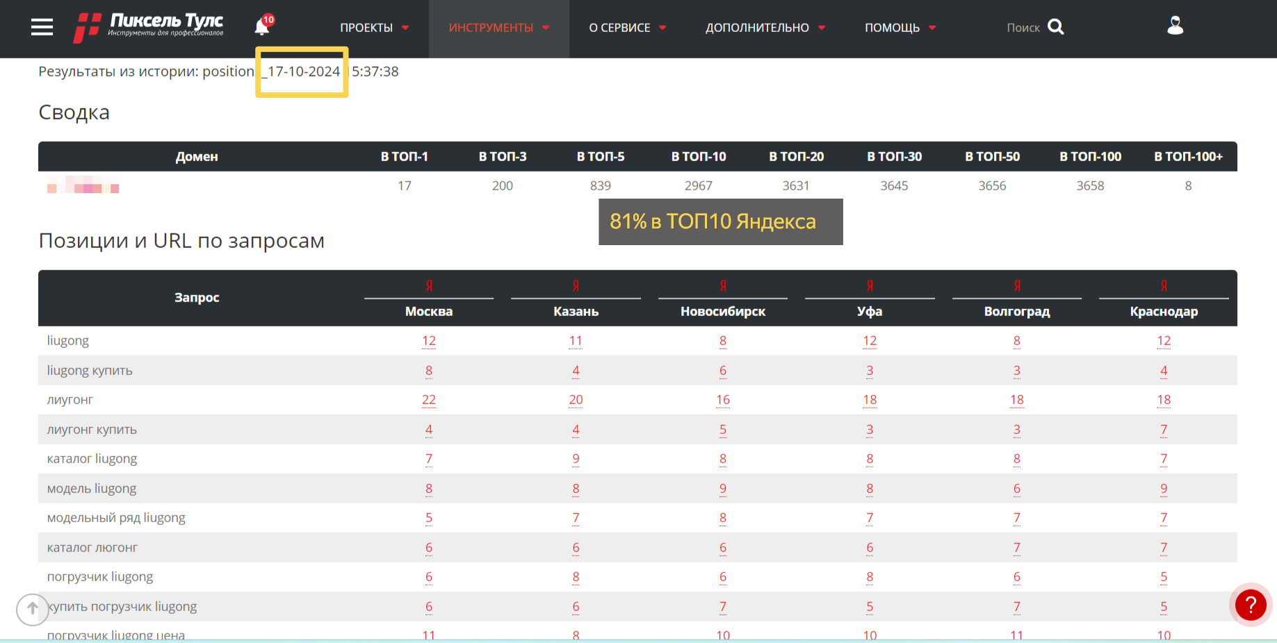
Task: Open liugong position 12 for Москва
Action: click(x=429, y=341)
